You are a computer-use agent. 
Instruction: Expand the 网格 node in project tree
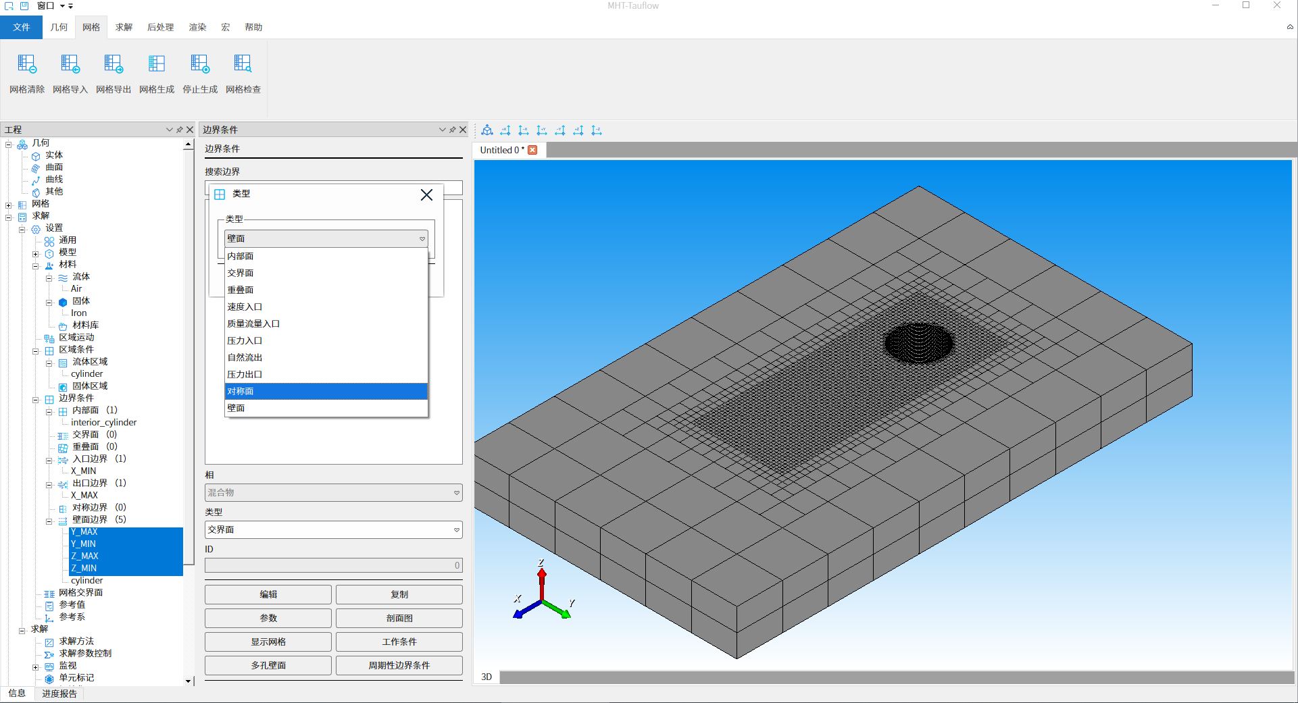click(x=9, y=205)
